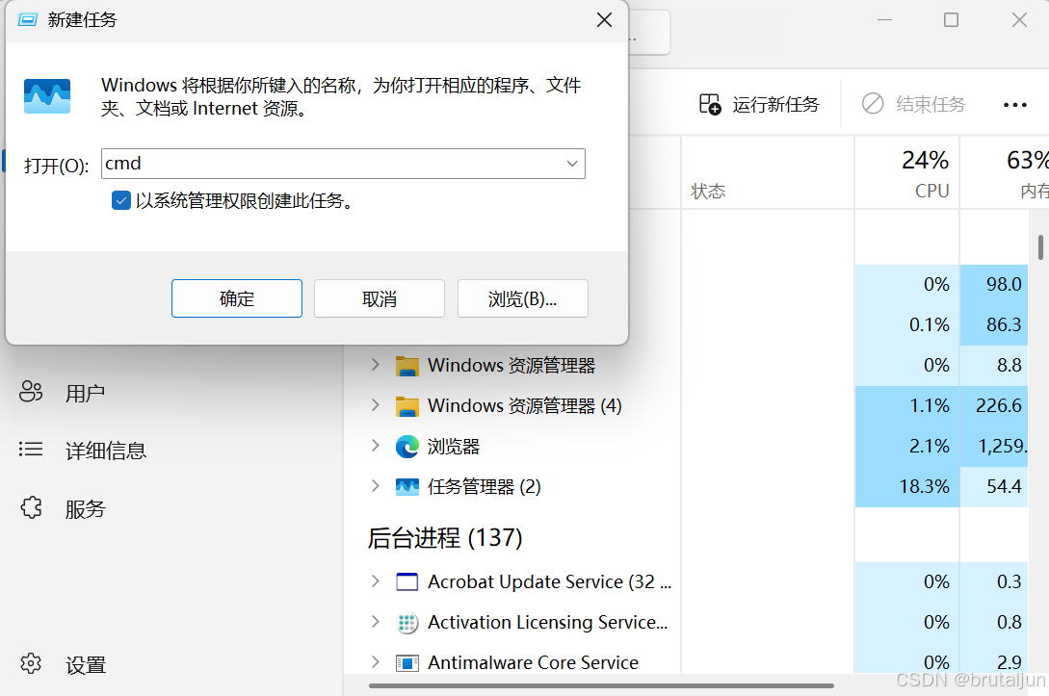This screenshot has width=1049, height=696.
Task: Click the Antimalware Core Service icon
Action: click(406, 662)
